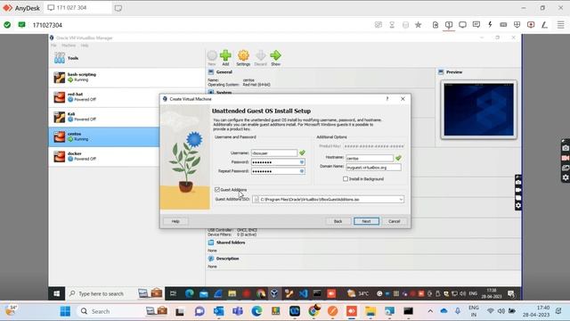Open Help in the Create Virtual Machine dialog

click(x=175, y=221)
